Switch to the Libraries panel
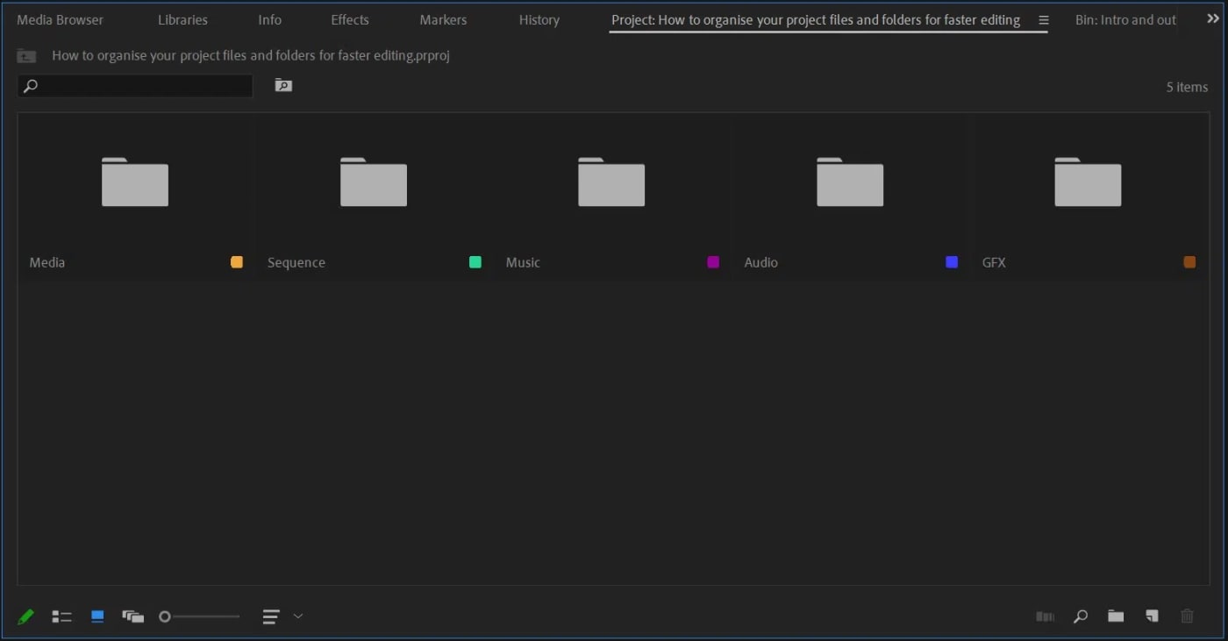This screenshot has height=641, width=1228. tap(182, 19)
